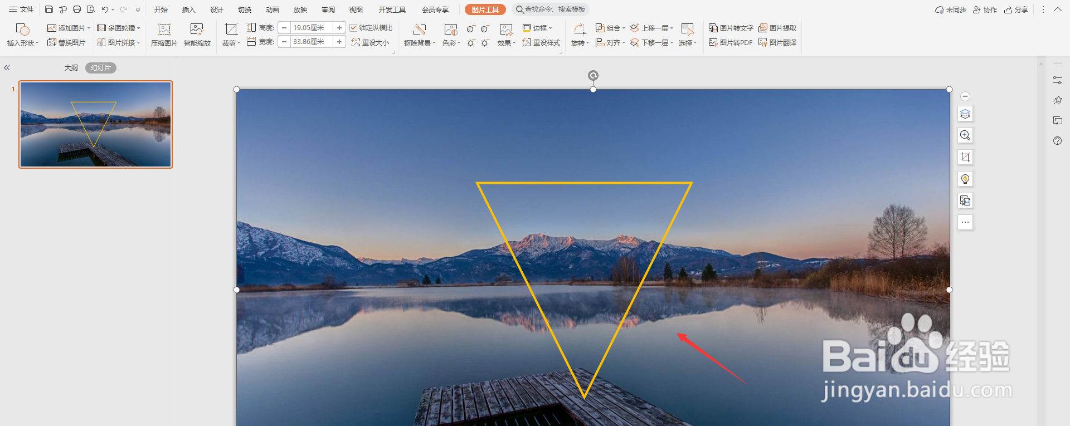Click 图片转PDF image to PDF
Screen dimensions: 1070x426
731,42
